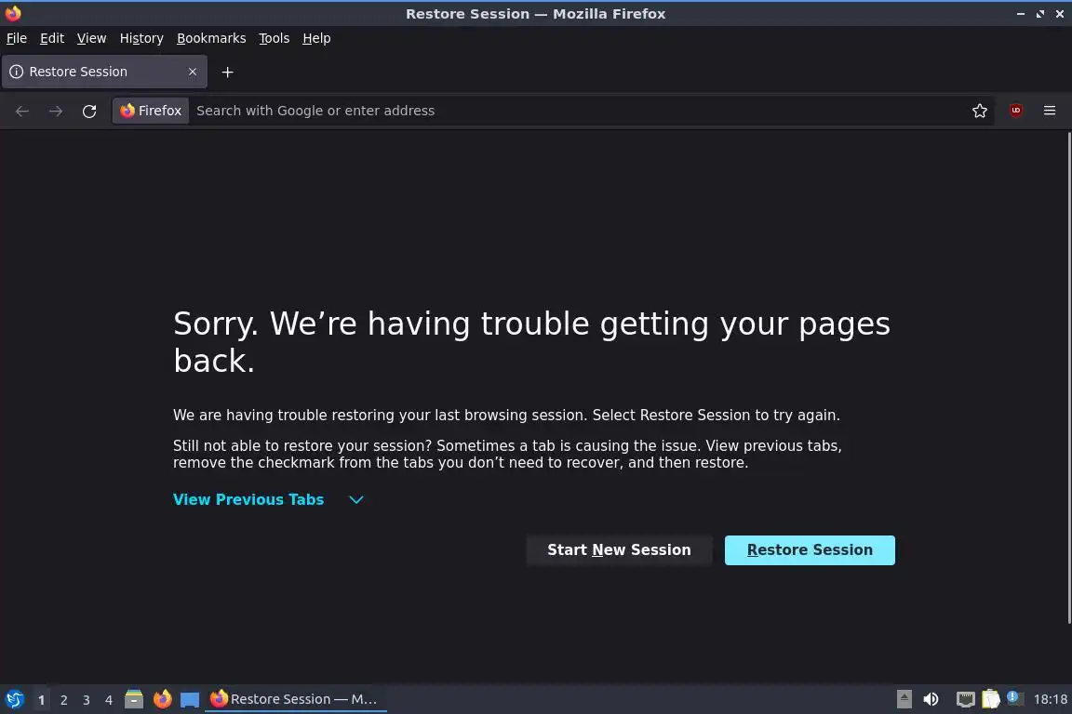Switch to workspace 2
Image resolution: width=1072 pixels, height=714 pixels.
tap(63, 700)
